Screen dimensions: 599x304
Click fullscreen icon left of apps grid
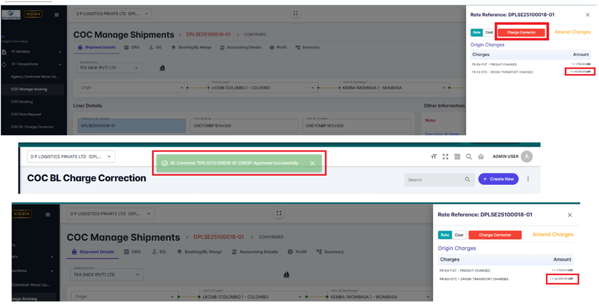[x=445, y=157]
